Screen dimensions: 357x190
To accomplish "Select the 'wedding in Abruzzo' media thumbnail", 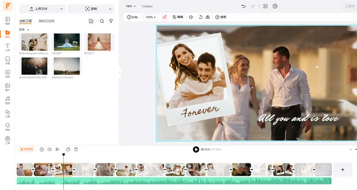I will tap(67, 66).
